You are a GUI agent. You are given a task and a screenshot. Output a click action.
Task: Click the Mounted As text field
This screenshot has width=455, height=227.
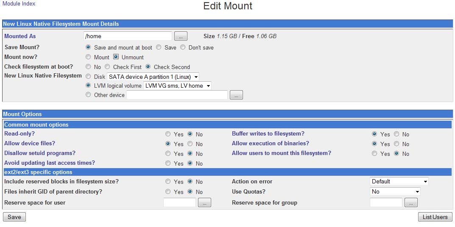[x=128, y=36]
